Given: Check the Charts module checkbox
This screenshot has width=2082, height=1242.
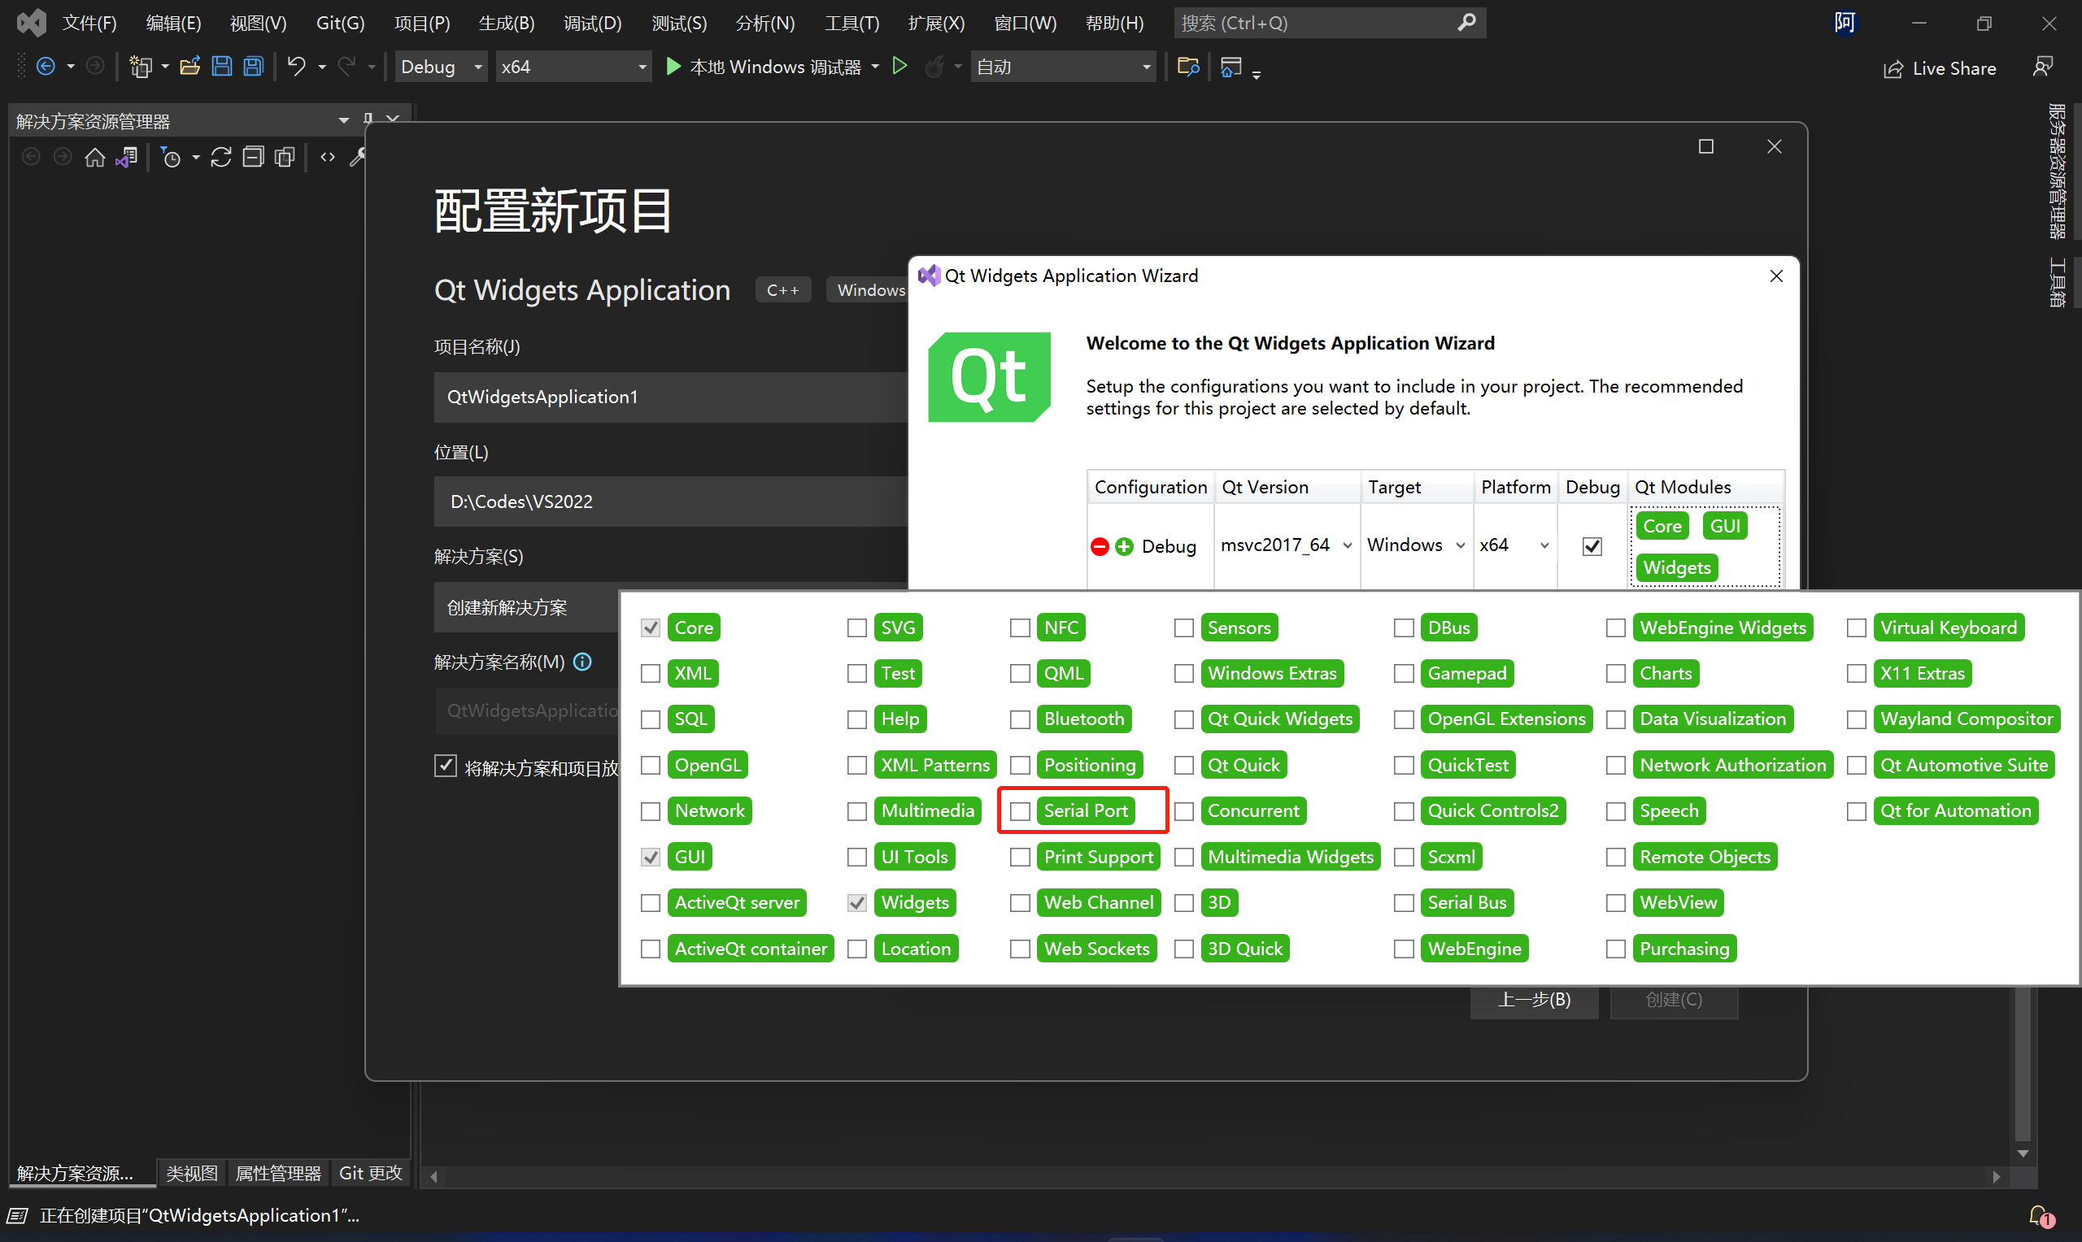Looking at the screenshot, I should [x=1616, y=673].
